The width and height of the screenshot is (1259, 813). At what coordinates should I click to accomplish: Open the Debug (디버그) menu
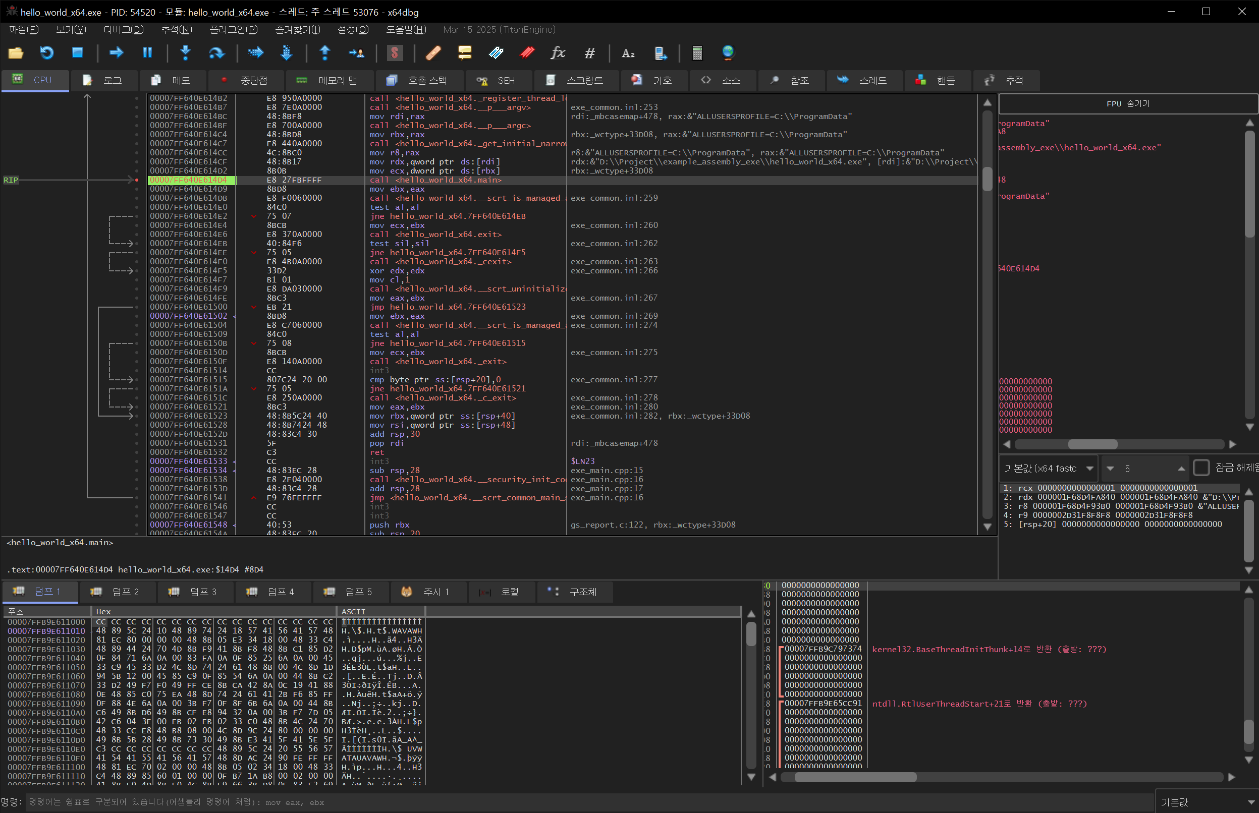point(123,30)
